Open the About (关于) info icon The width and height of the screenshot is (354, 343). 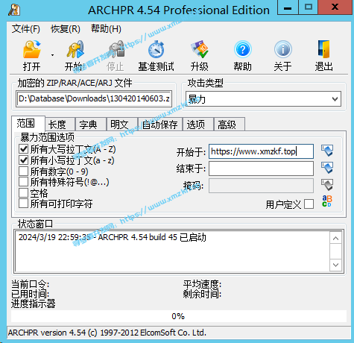[283, 49]
